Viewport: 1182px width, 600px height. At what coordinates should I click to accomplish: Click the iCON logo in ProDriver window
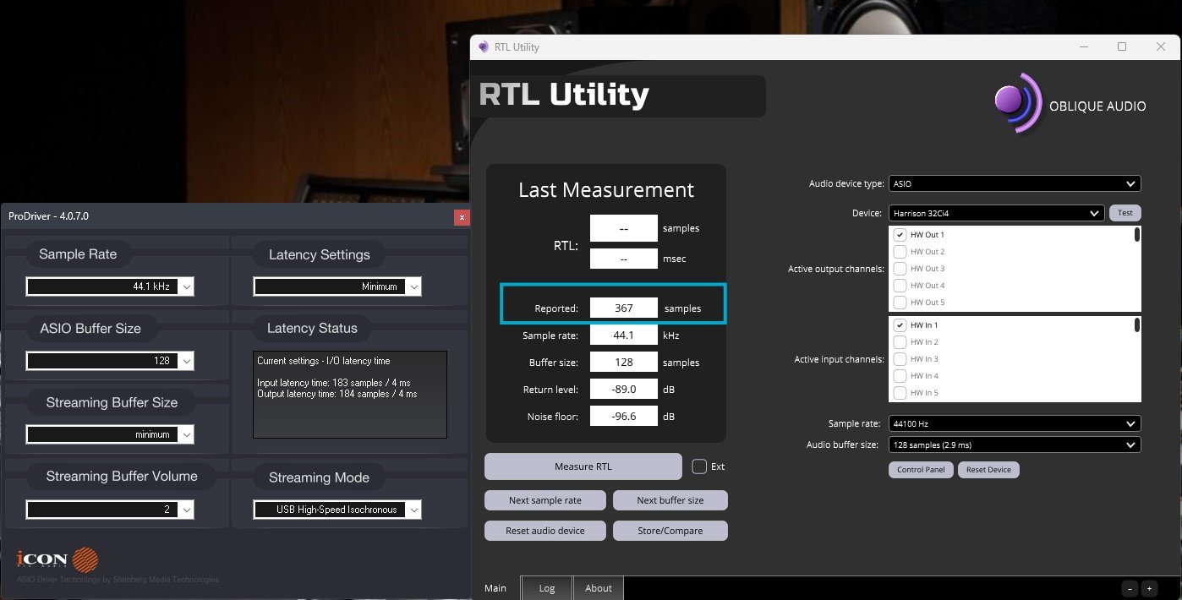point(57,559)
